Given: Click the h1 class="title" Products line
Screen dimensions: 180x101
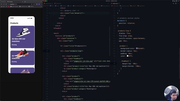Looking at the screenshot, I should tap(73, 46).
